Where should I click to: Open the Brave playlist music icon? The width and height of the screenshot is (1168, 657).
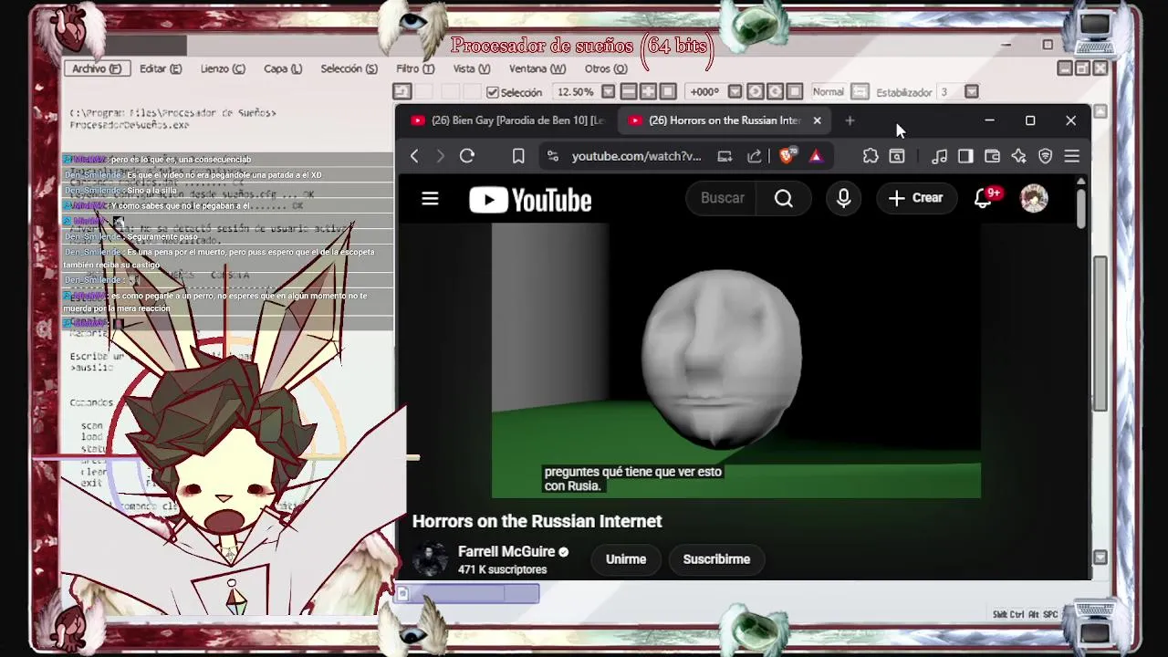point(939,156)
